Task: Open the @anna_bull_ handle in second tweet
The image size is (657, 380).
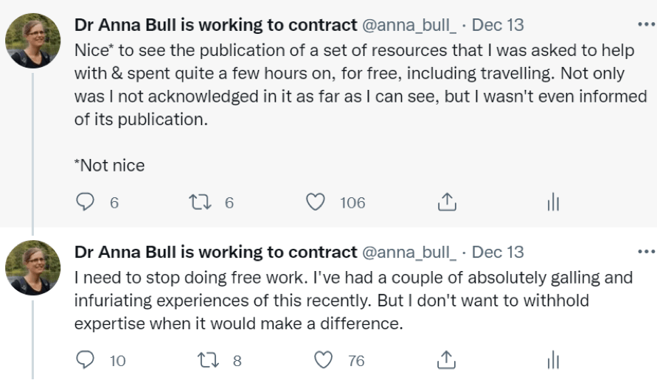Action: point(409,252)
